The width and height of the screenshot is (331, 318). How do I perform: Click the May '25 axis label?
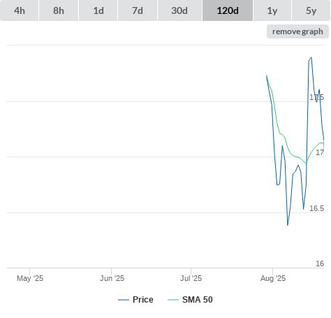point(30,278)
